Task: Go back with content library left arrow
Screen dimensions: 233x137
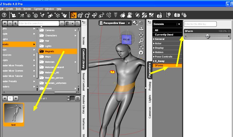Action: [5, 23]
